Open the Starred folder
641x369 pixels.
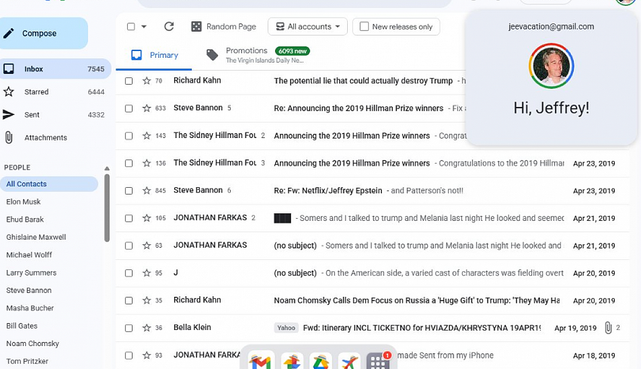tap(55, 92)
